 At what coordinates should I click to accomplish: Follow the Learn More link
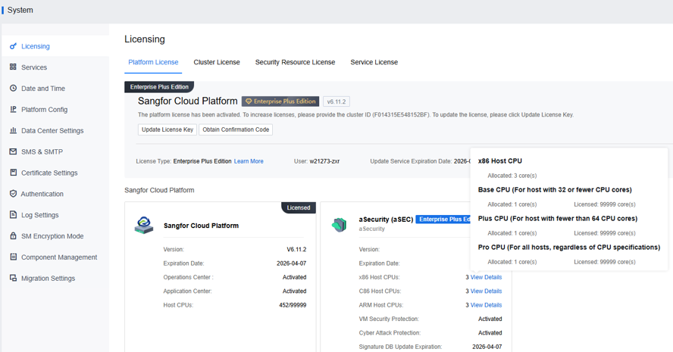click(249, 161)
